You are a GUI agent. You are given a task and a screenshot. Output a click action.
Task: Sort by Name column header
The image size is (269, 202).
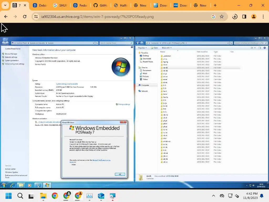[163, 52]
